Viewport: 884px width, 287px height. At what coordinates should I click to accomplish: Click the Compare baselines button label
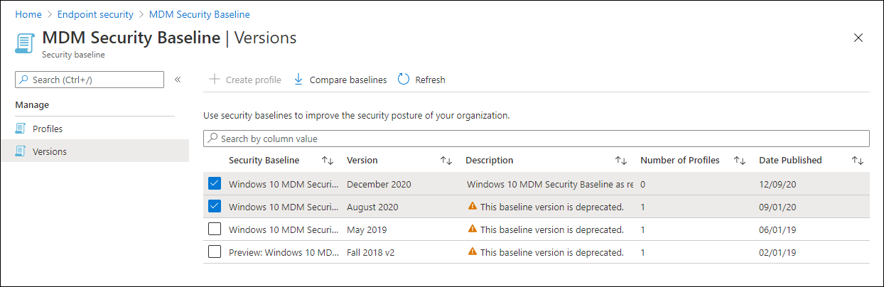pyautogui.click(x=348, y=80)
